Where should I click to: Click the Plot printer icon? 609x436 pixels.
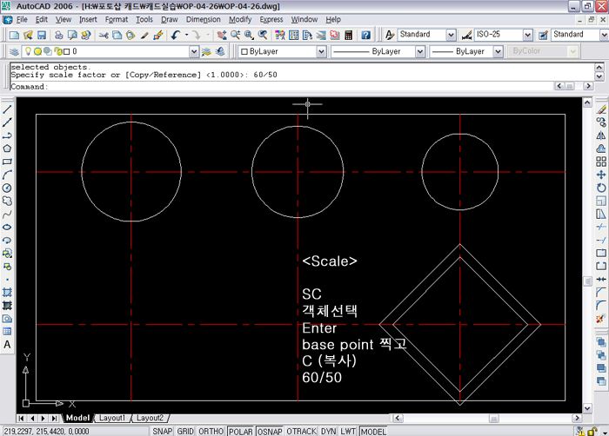coord(58,36)
